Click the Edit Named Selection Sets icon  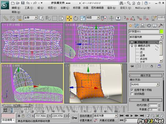(x=154, y=18)
